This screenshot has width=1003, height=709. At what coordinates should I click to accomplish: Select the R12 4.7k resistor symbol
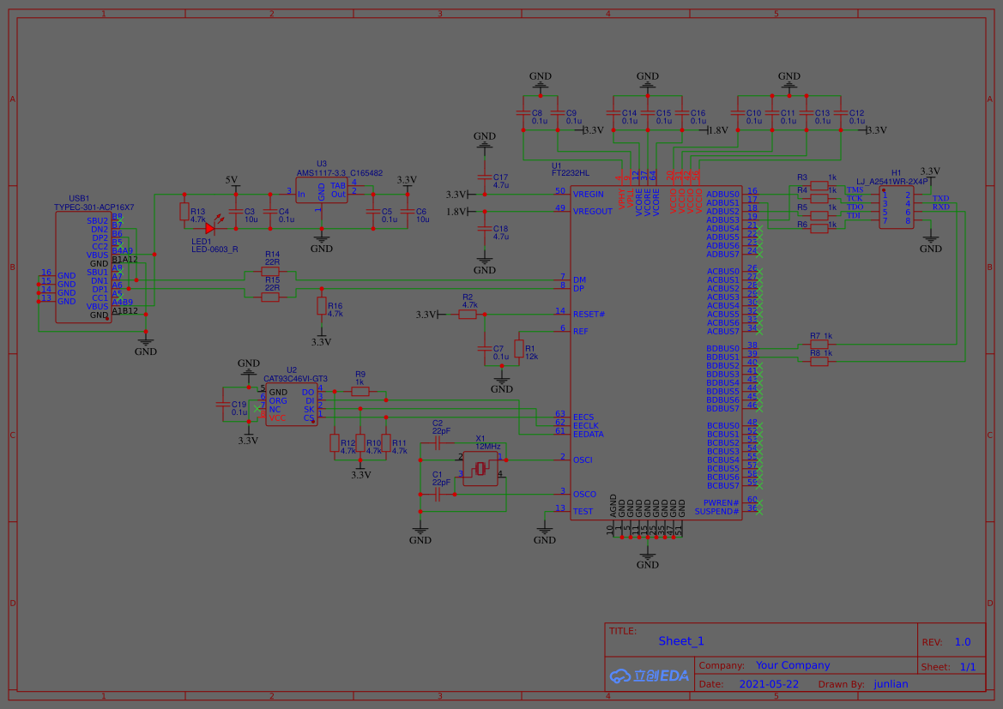(335, 442)
